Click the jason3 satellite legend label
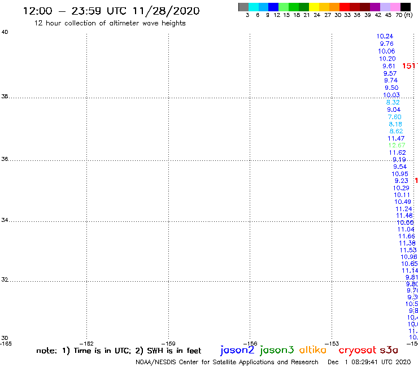 (277, 350)
